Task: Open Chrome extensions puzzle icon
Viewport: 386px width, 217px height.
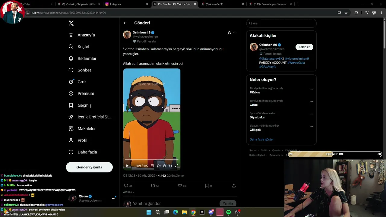Action: point(356,13)
